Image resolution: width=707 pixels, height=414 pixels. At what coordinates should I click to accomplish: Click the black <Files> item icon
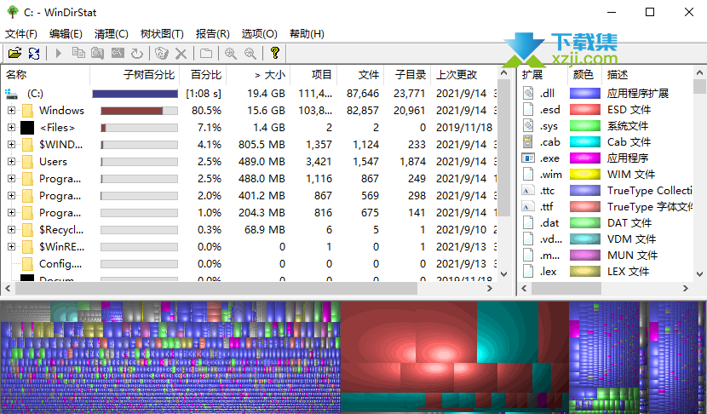(27, 128)
